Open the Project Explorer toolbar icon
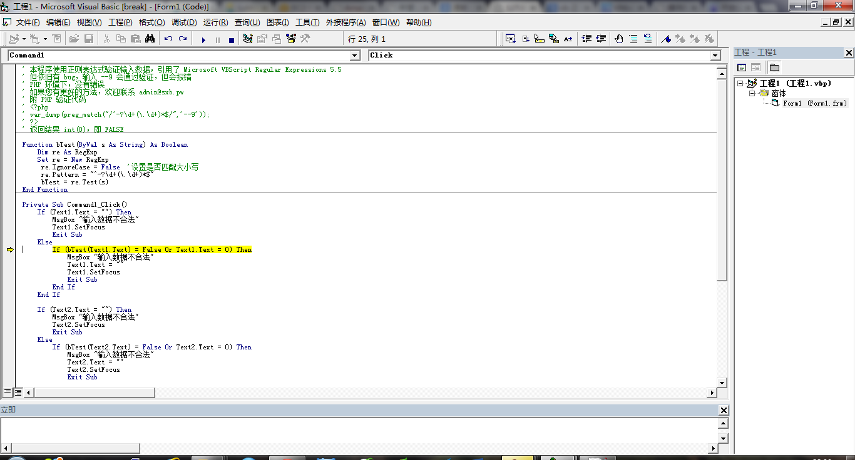The image size is (855, 460). point(247,39)
